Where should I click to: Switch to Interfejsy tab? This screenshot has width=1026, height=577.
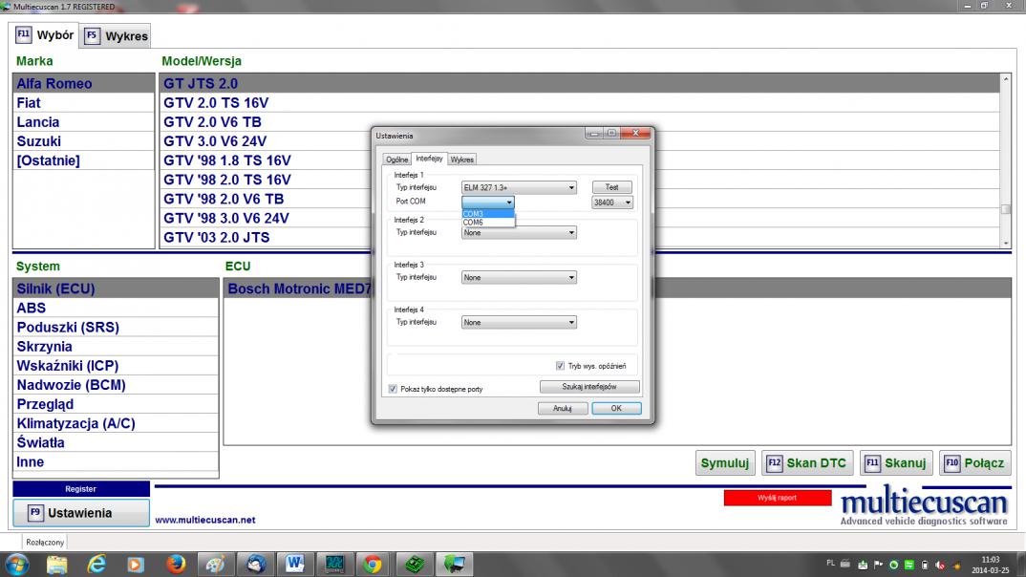pos(429,159)
